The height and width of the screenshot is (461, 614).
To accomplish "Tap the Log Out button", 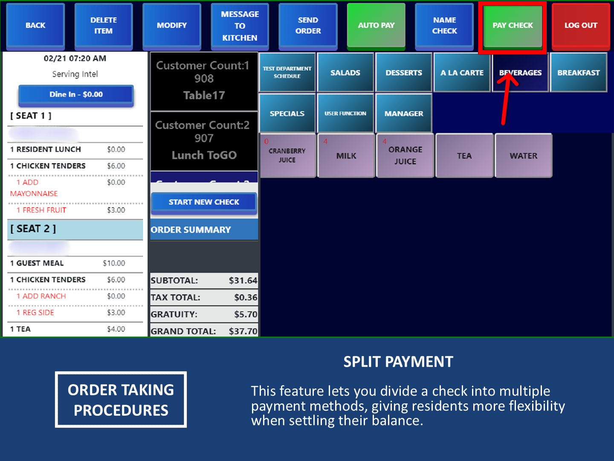I will (580, 25).
